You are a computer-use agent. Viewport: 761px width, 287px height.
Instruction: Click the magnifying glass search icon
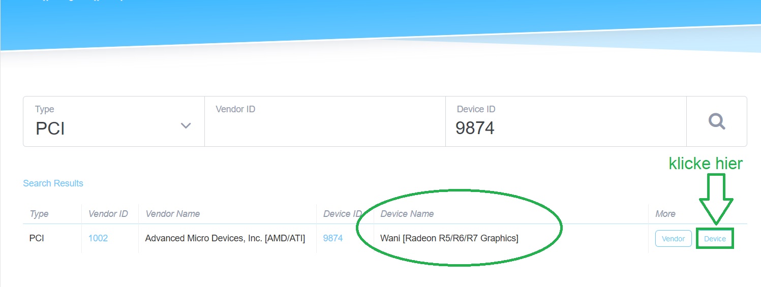(716, 121)
